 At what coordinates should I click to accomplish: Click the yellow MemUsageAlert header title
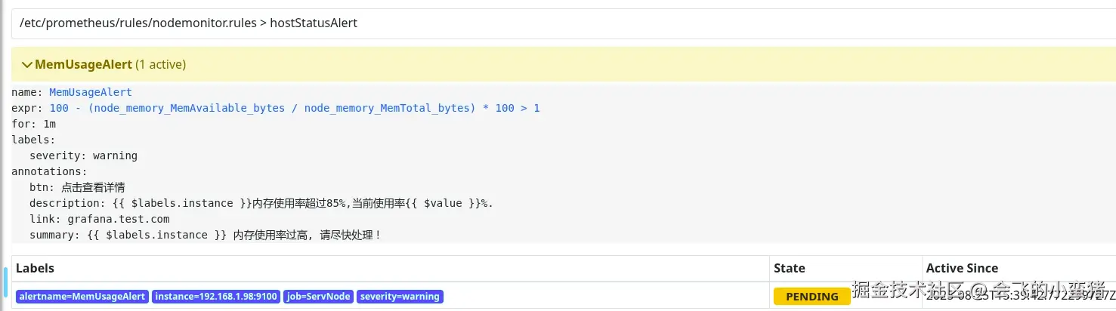83,65
